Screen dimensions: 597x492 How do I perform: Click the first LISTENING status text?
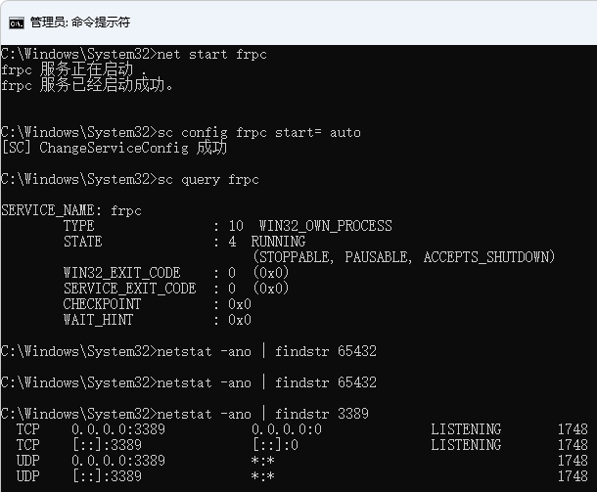(x=466, y=429)
